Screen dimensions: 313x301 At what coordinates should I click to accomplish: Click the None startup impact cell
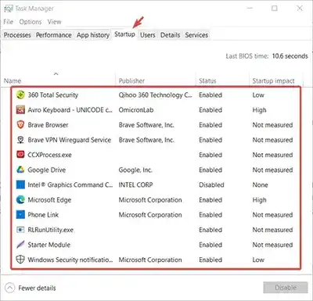pos(260,185)
